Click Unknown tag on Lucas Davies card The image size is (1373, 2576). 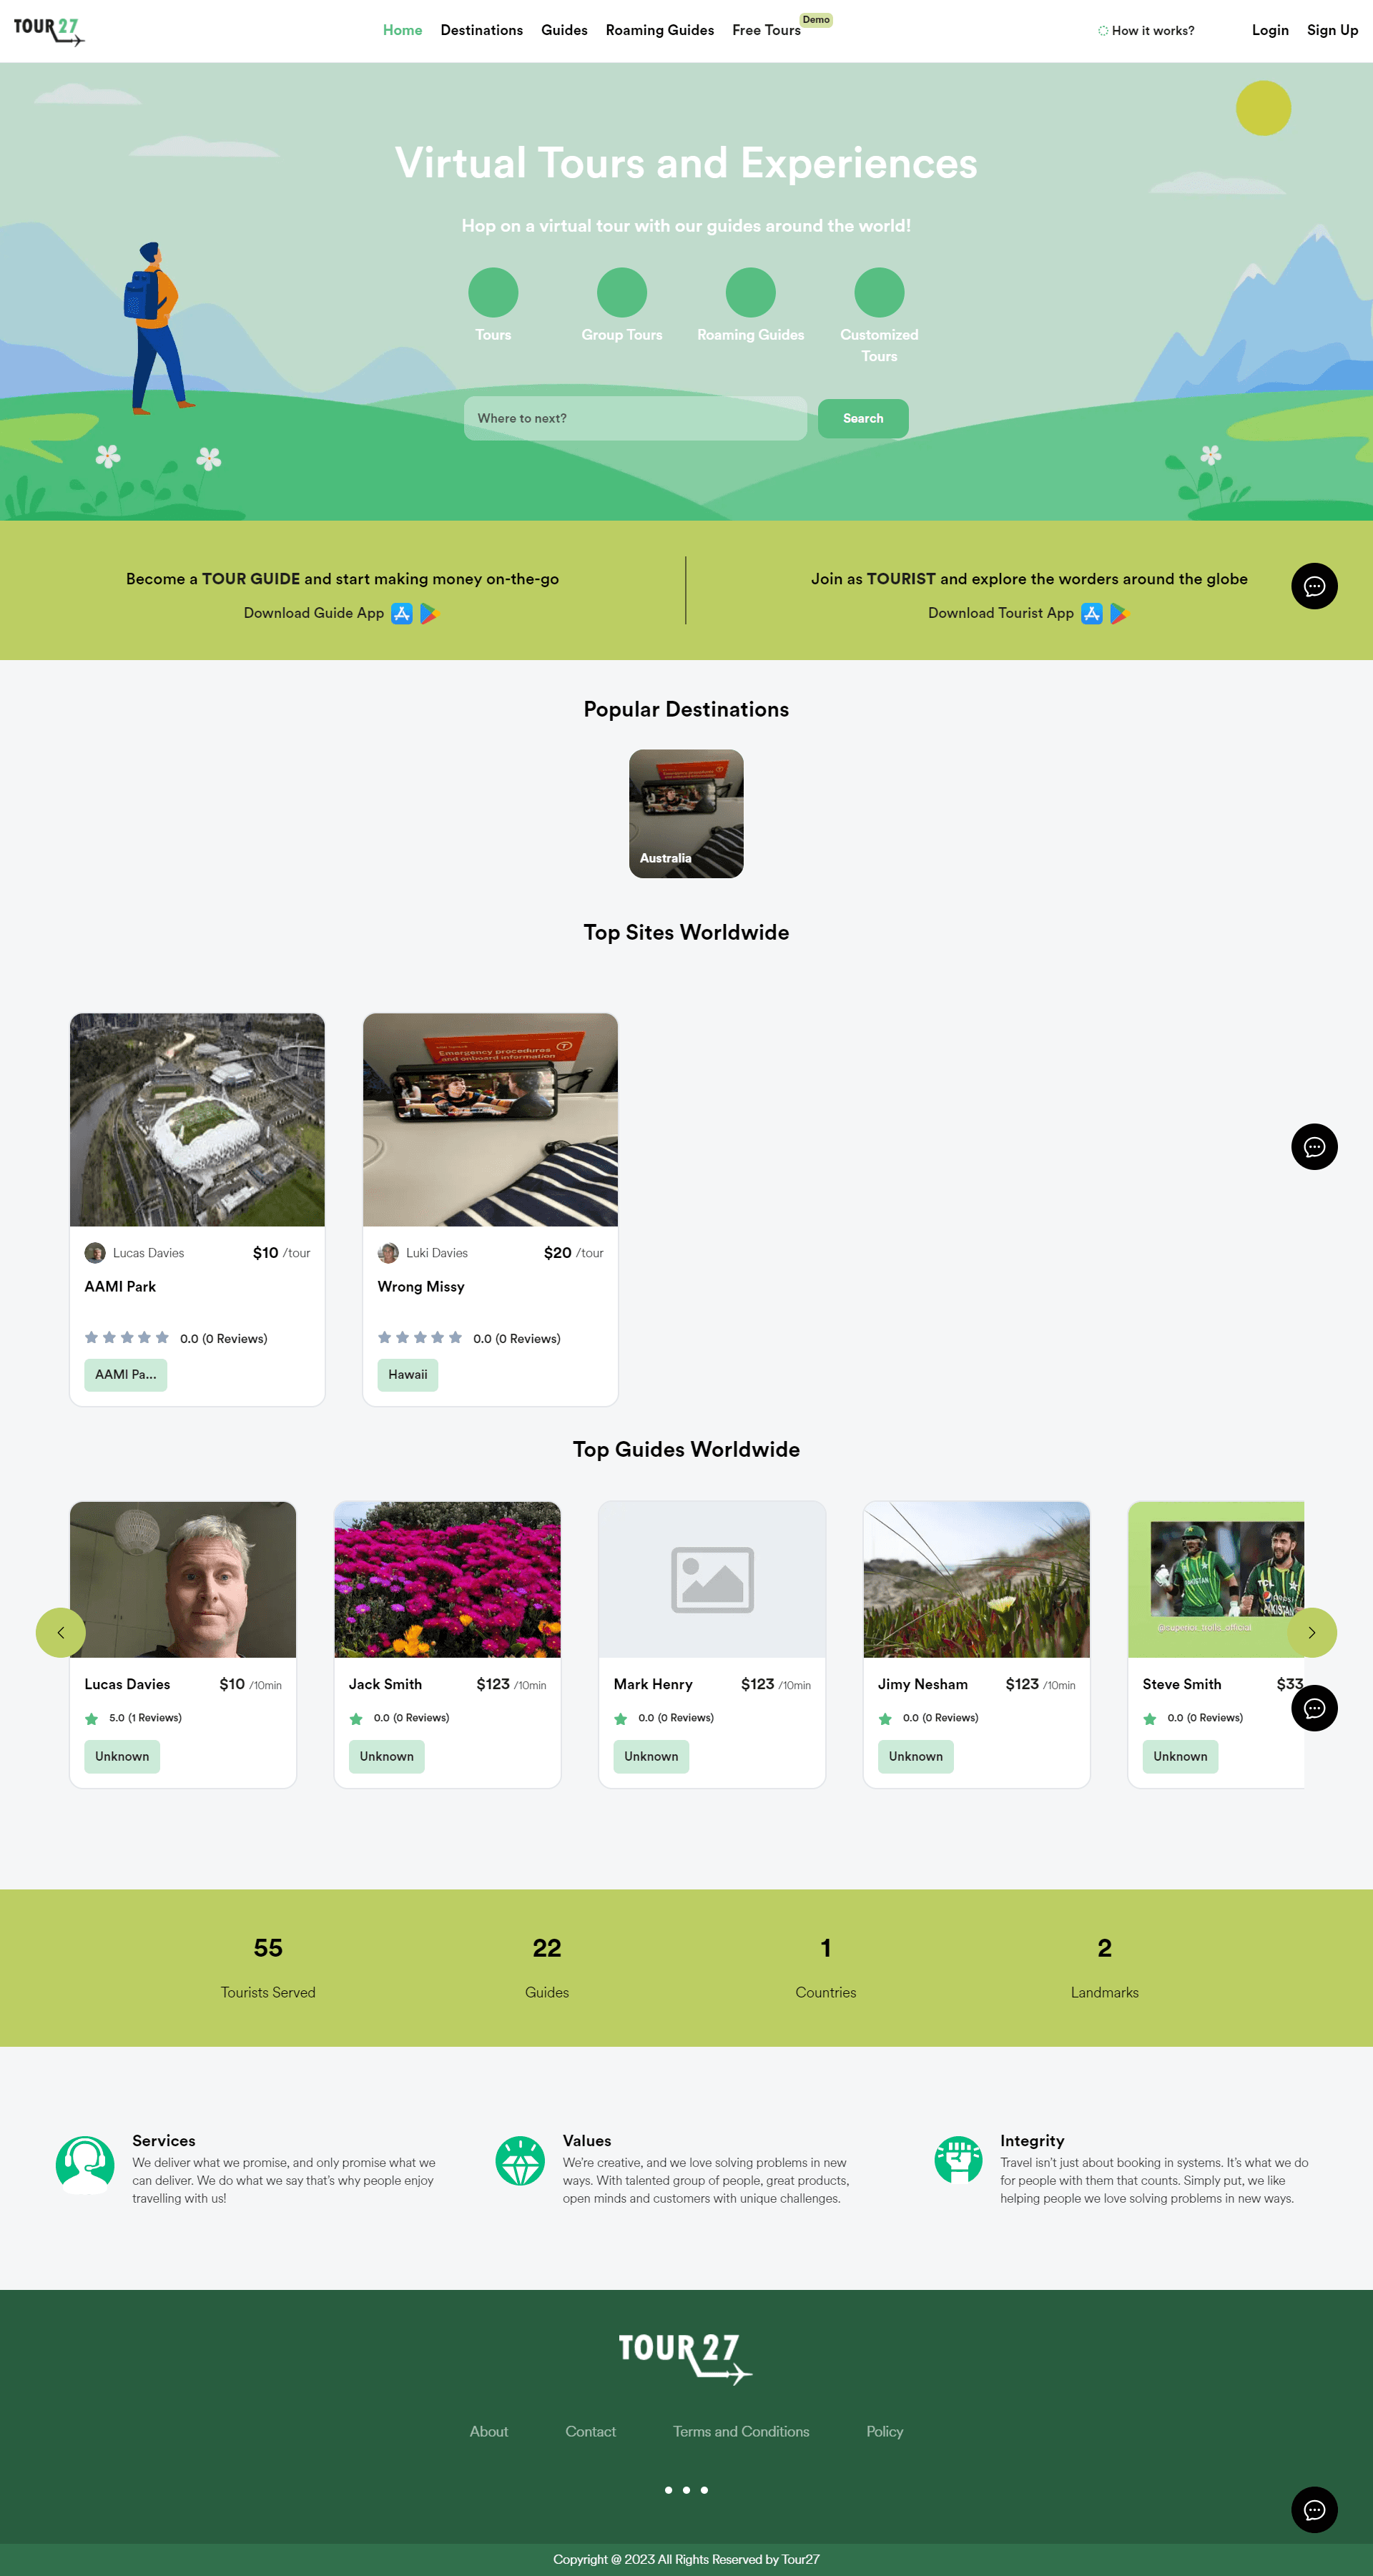(122, 1756)
